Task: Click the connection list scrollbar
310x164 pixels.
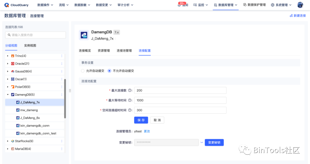Action: click(x=65, y=99)
